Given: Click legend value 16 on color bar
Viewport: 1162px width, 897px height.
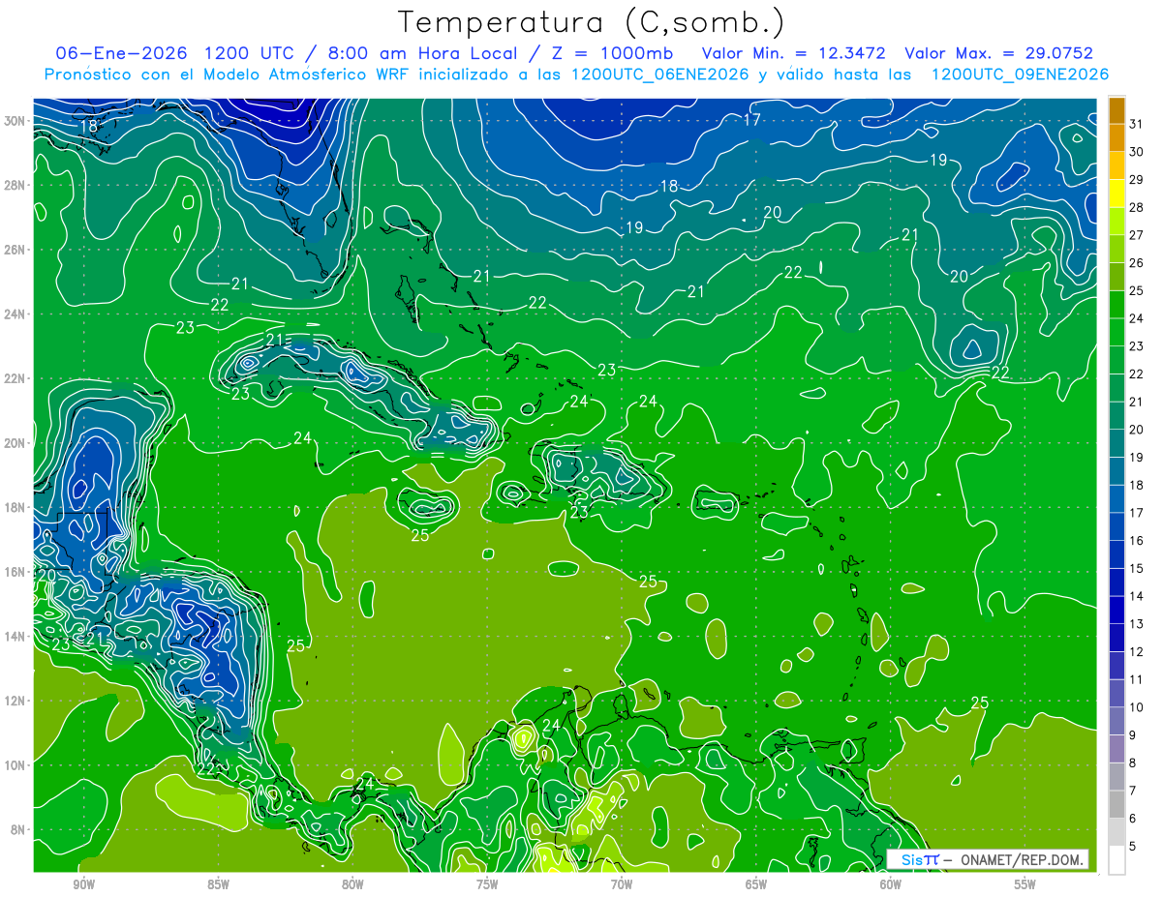Looking at the screenshot, I should pyautogui.click(x=1137, y=540).
